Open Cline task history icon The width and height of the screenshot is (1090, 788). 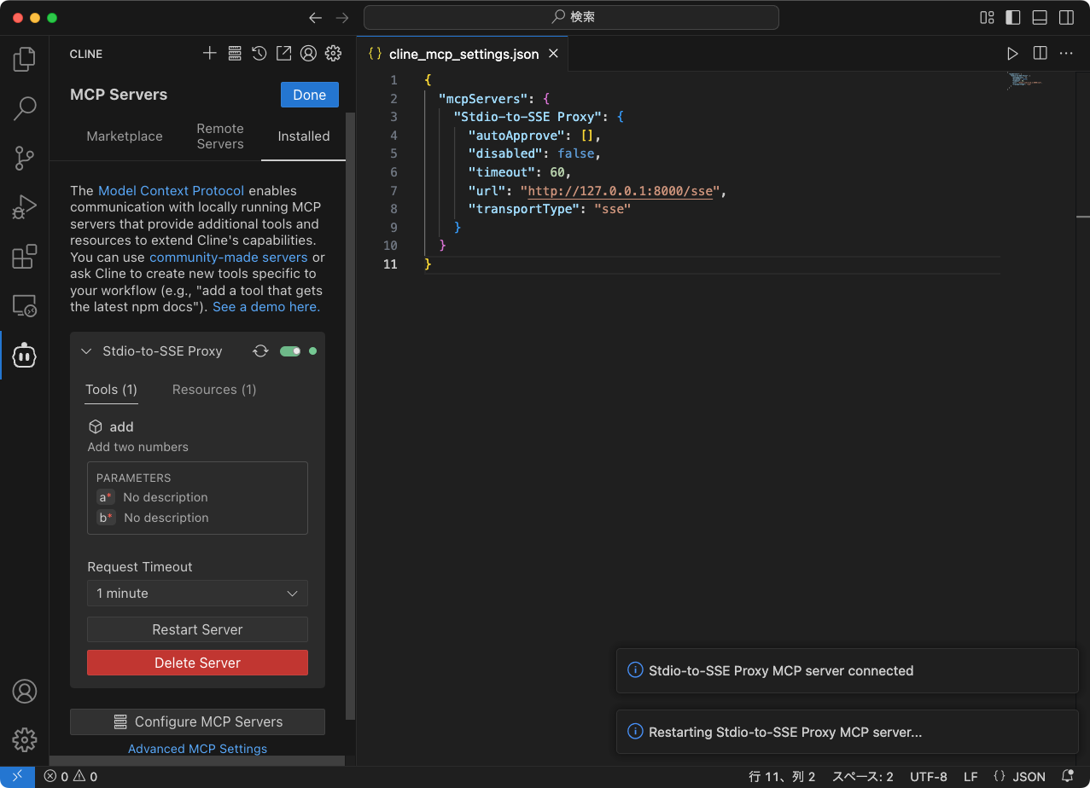259,53
